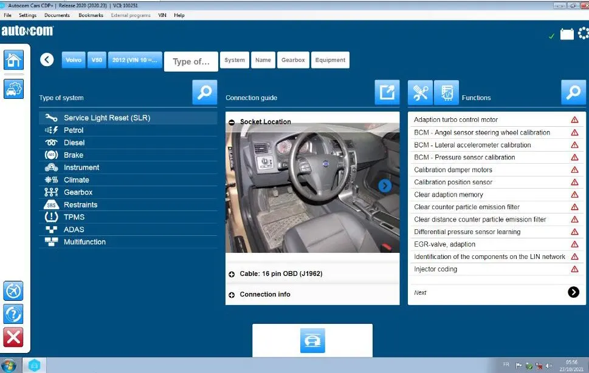Select Instrument system type
Viewport: 589px width, 373px height.
pyautogui.click(x=128, y=167)
